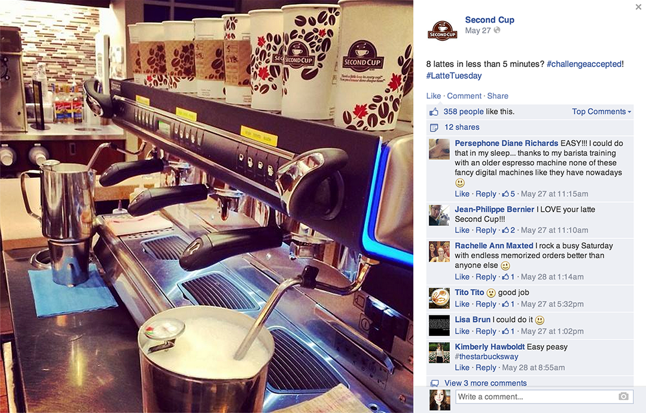Click the Share link under the post

coord(498,96)
